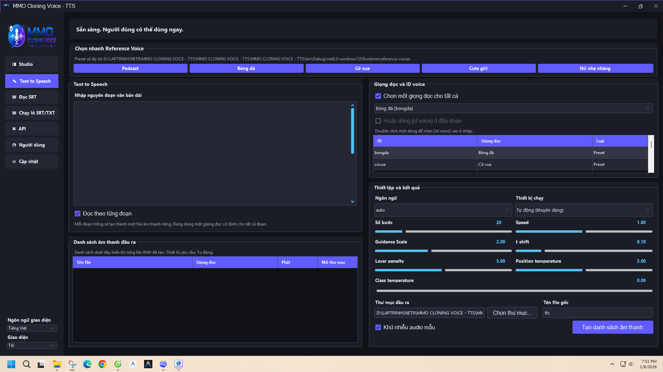Viewport: 663px width, 372px height.
Task: Click into the long text input area
Action: click(x=212, y=153)
